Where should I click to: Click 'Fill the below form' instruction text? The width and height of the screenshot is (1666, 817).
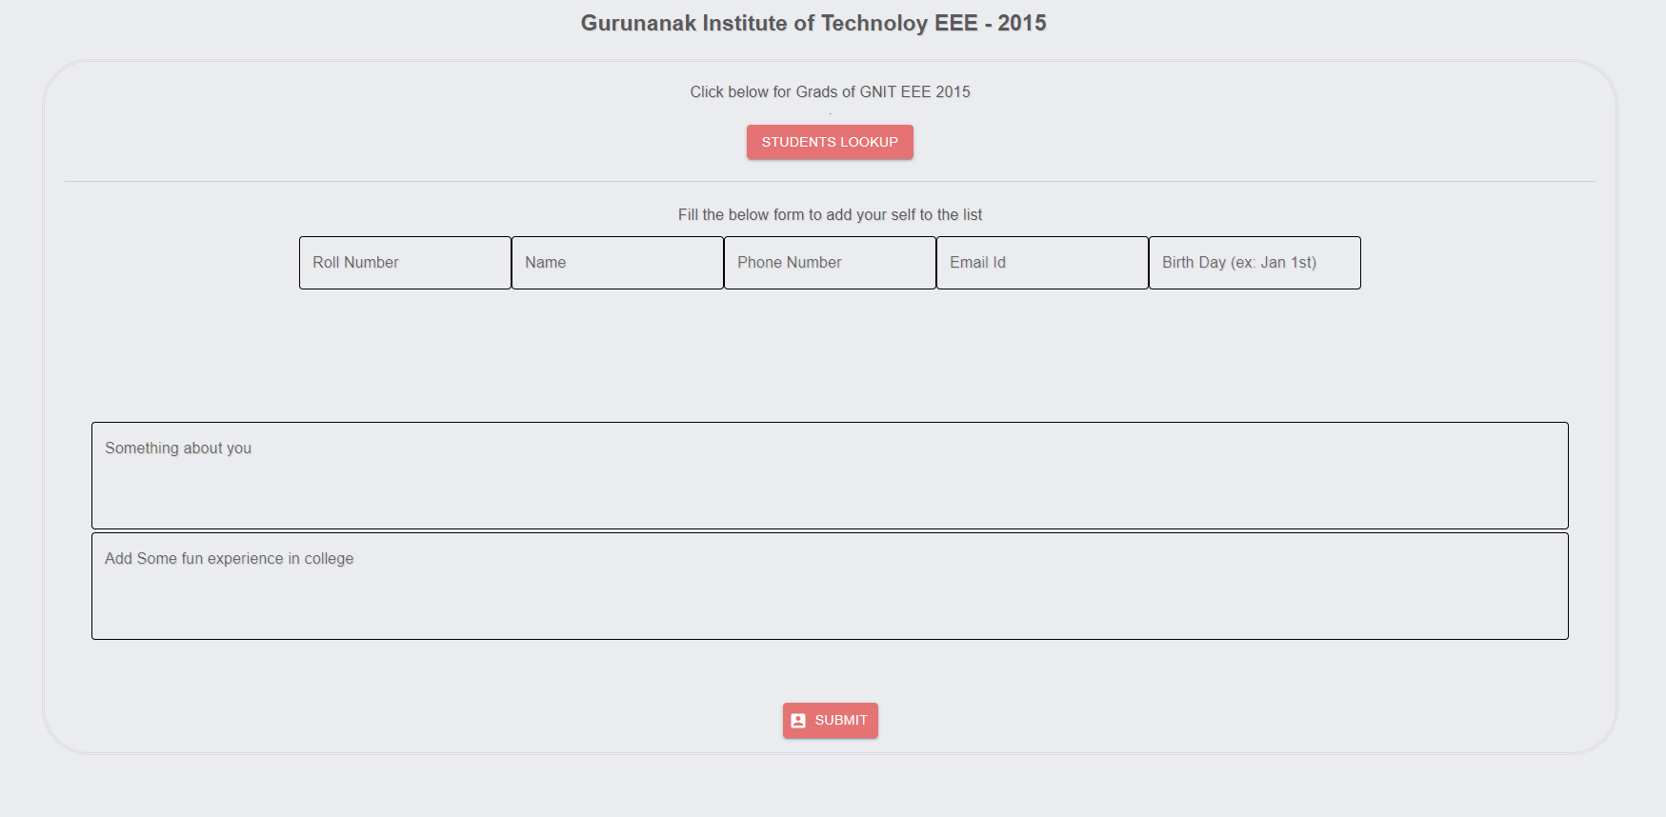pos(830,214)
